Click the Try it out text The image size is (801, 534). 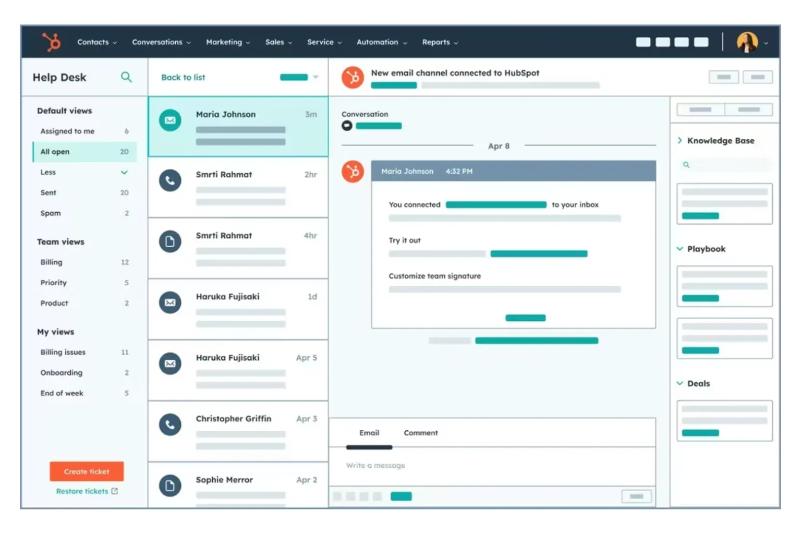(x=405, y=240)
